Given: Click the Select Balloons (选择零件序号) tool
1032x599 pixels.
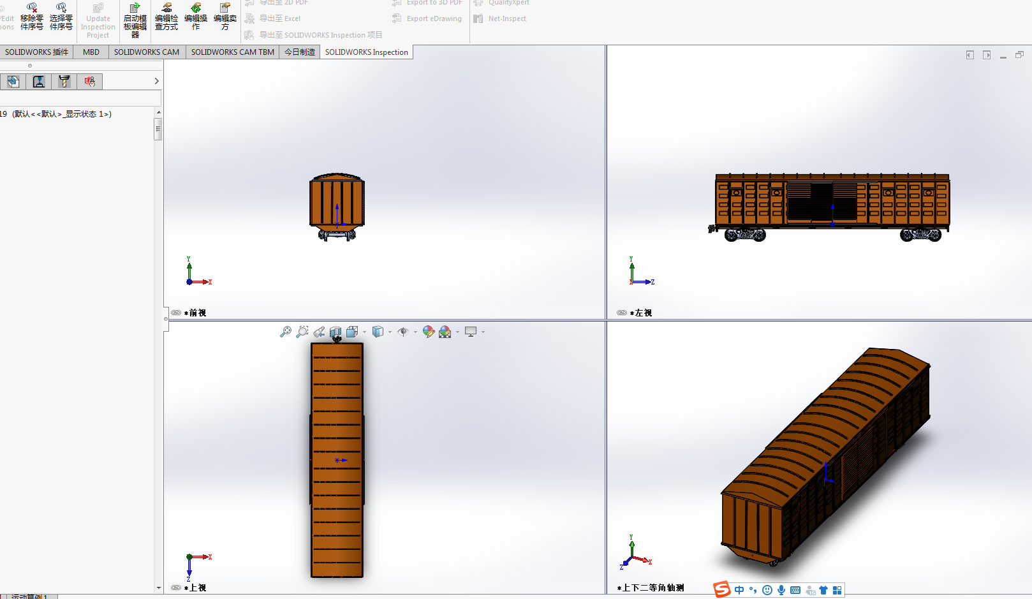Looking at the screenshot, I should (x=61, y=17).
